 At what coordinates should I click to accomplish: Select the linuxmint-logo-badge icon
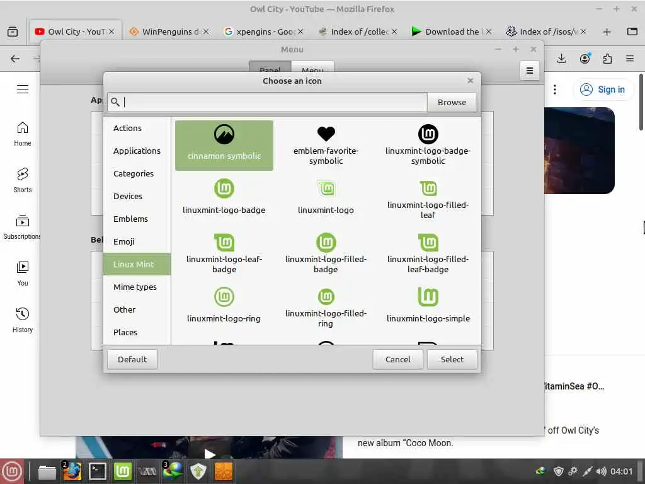[x=224, y=197]
